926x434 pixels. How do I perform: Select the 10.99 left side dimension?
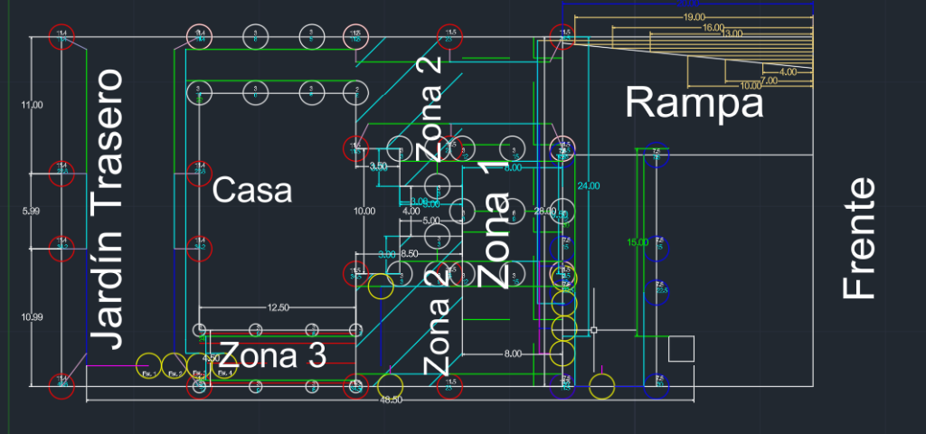[x=32, y=316]
